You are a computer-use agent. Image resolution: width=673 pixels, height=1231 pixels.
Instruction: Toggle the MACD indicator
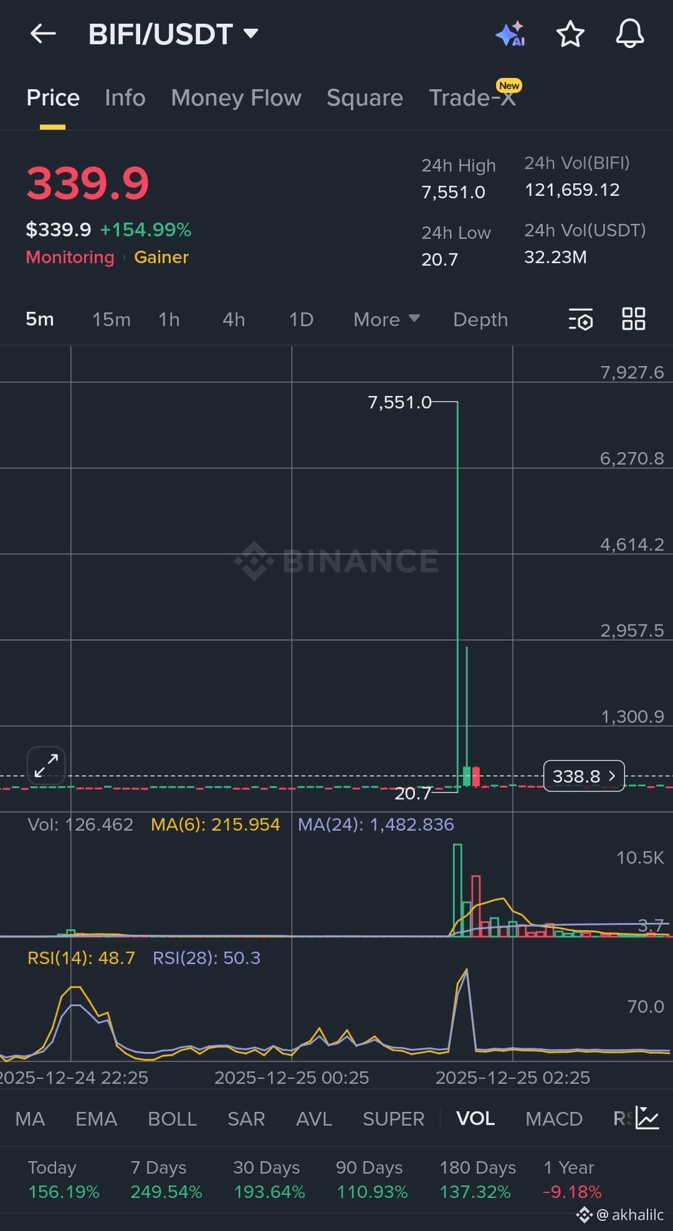pos(554,1119)
